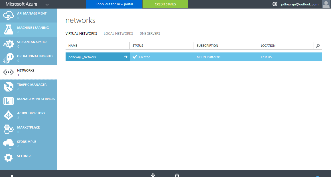Click the Created status text
The height and width of the screenshot is (177, 331).
click(x=145, y=57)
